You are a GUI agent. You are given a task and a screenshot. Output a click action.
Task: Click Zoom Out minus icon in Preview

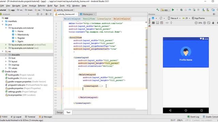point(196,23)
